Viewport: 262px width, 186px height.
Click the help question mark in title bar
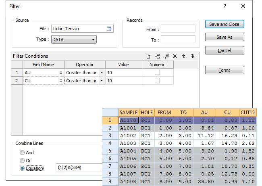point(225,6)
